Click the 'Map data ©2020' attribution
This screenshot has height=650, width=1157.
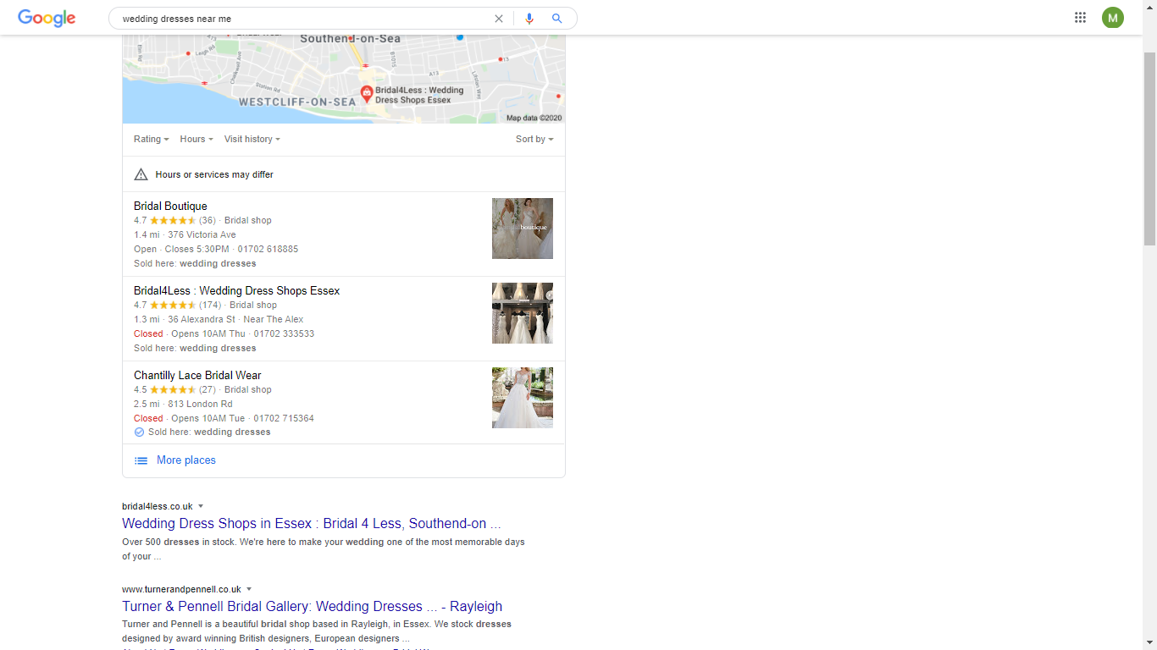click(534, 118)
